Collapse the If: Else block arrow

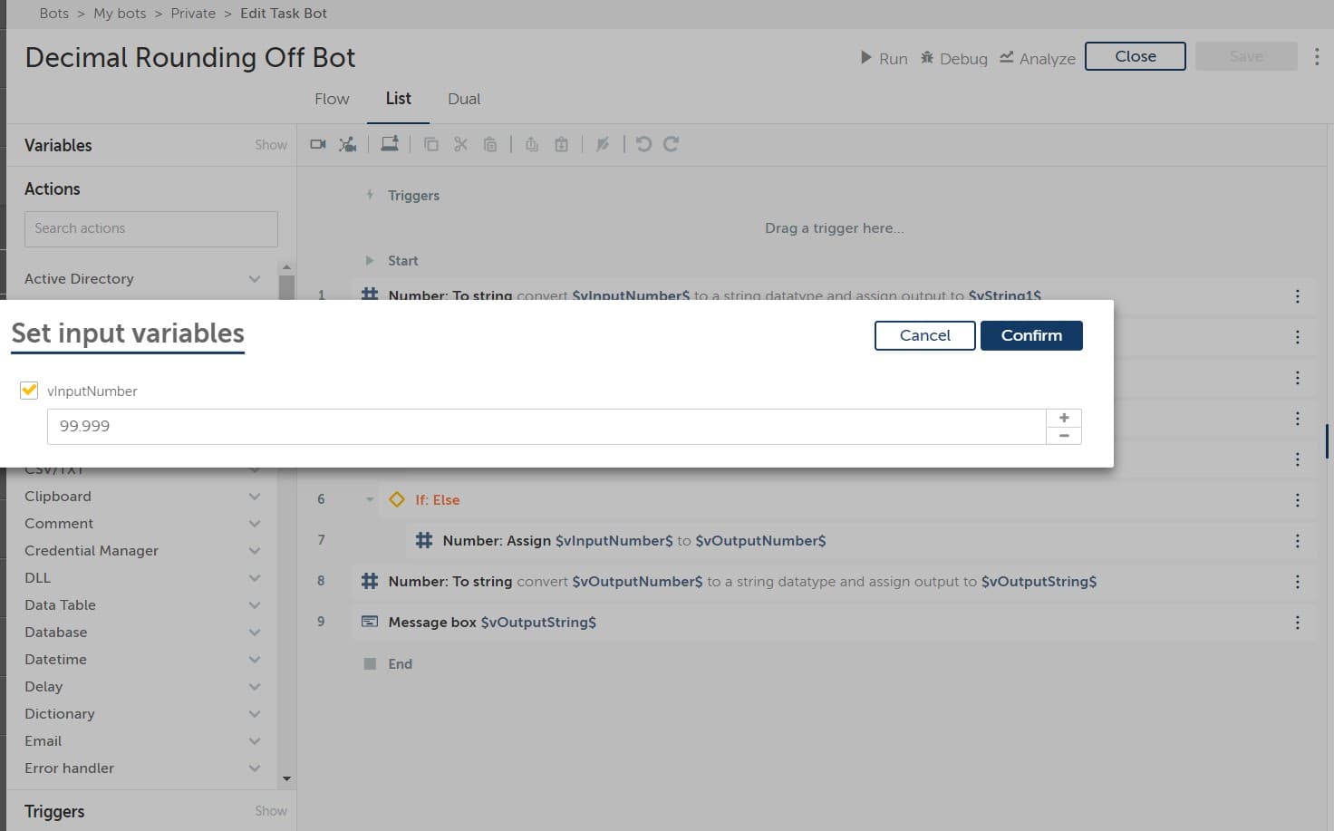point(370,499)
